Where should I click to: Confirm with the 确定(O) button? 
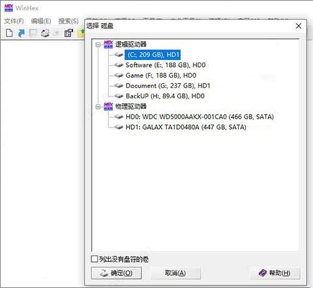click(116, 273)
